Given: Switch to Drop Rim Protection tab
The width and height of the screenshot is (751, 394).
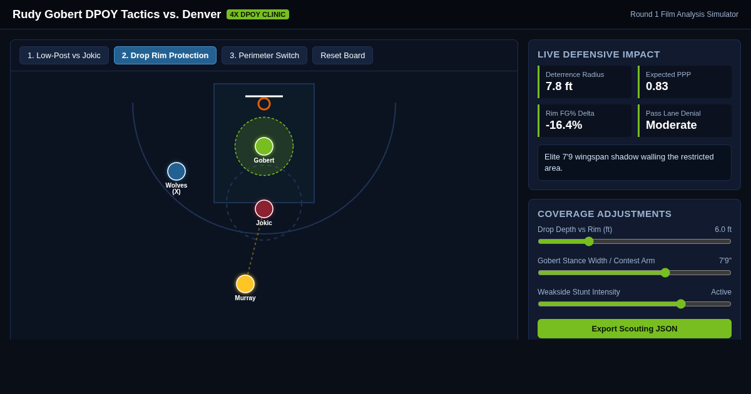Looking at the screenshot, I should [165, 55].
